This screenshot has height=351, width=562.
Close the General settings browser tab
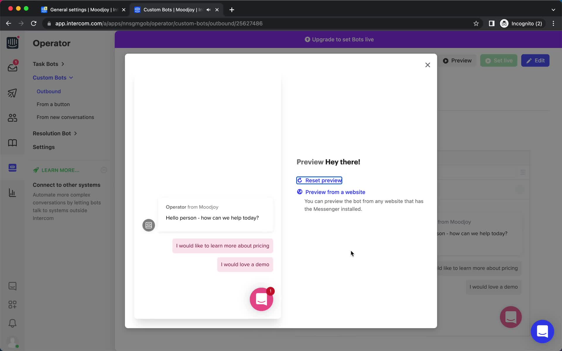click(124, 10)
